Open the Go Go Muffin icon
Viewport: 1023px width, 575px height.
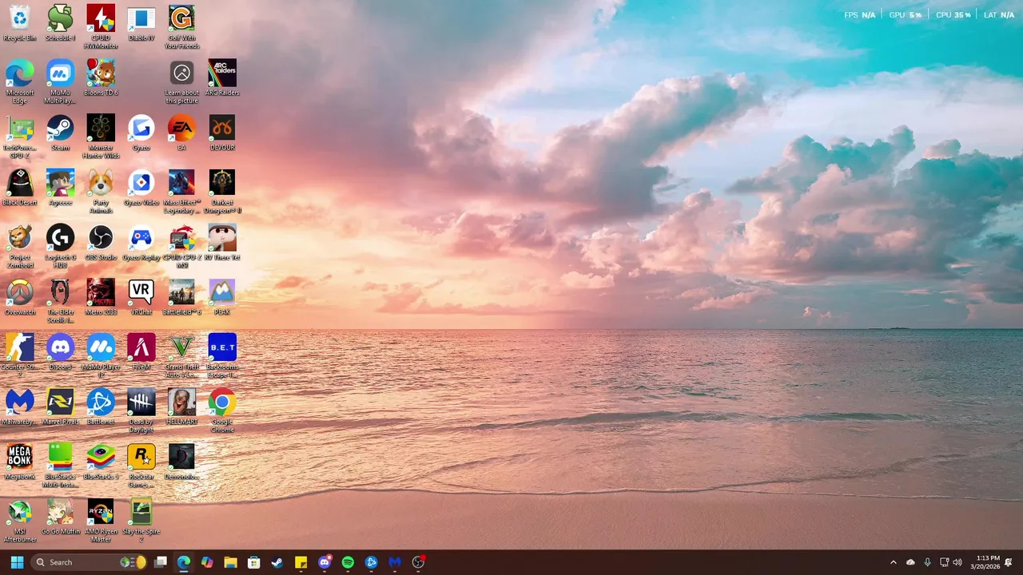point(60,517)
